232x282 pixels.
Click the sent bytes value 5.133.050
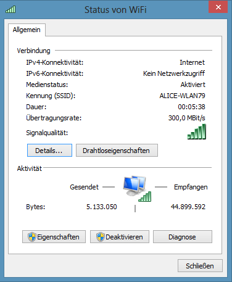pyautogui.click(x=102, y=207)
